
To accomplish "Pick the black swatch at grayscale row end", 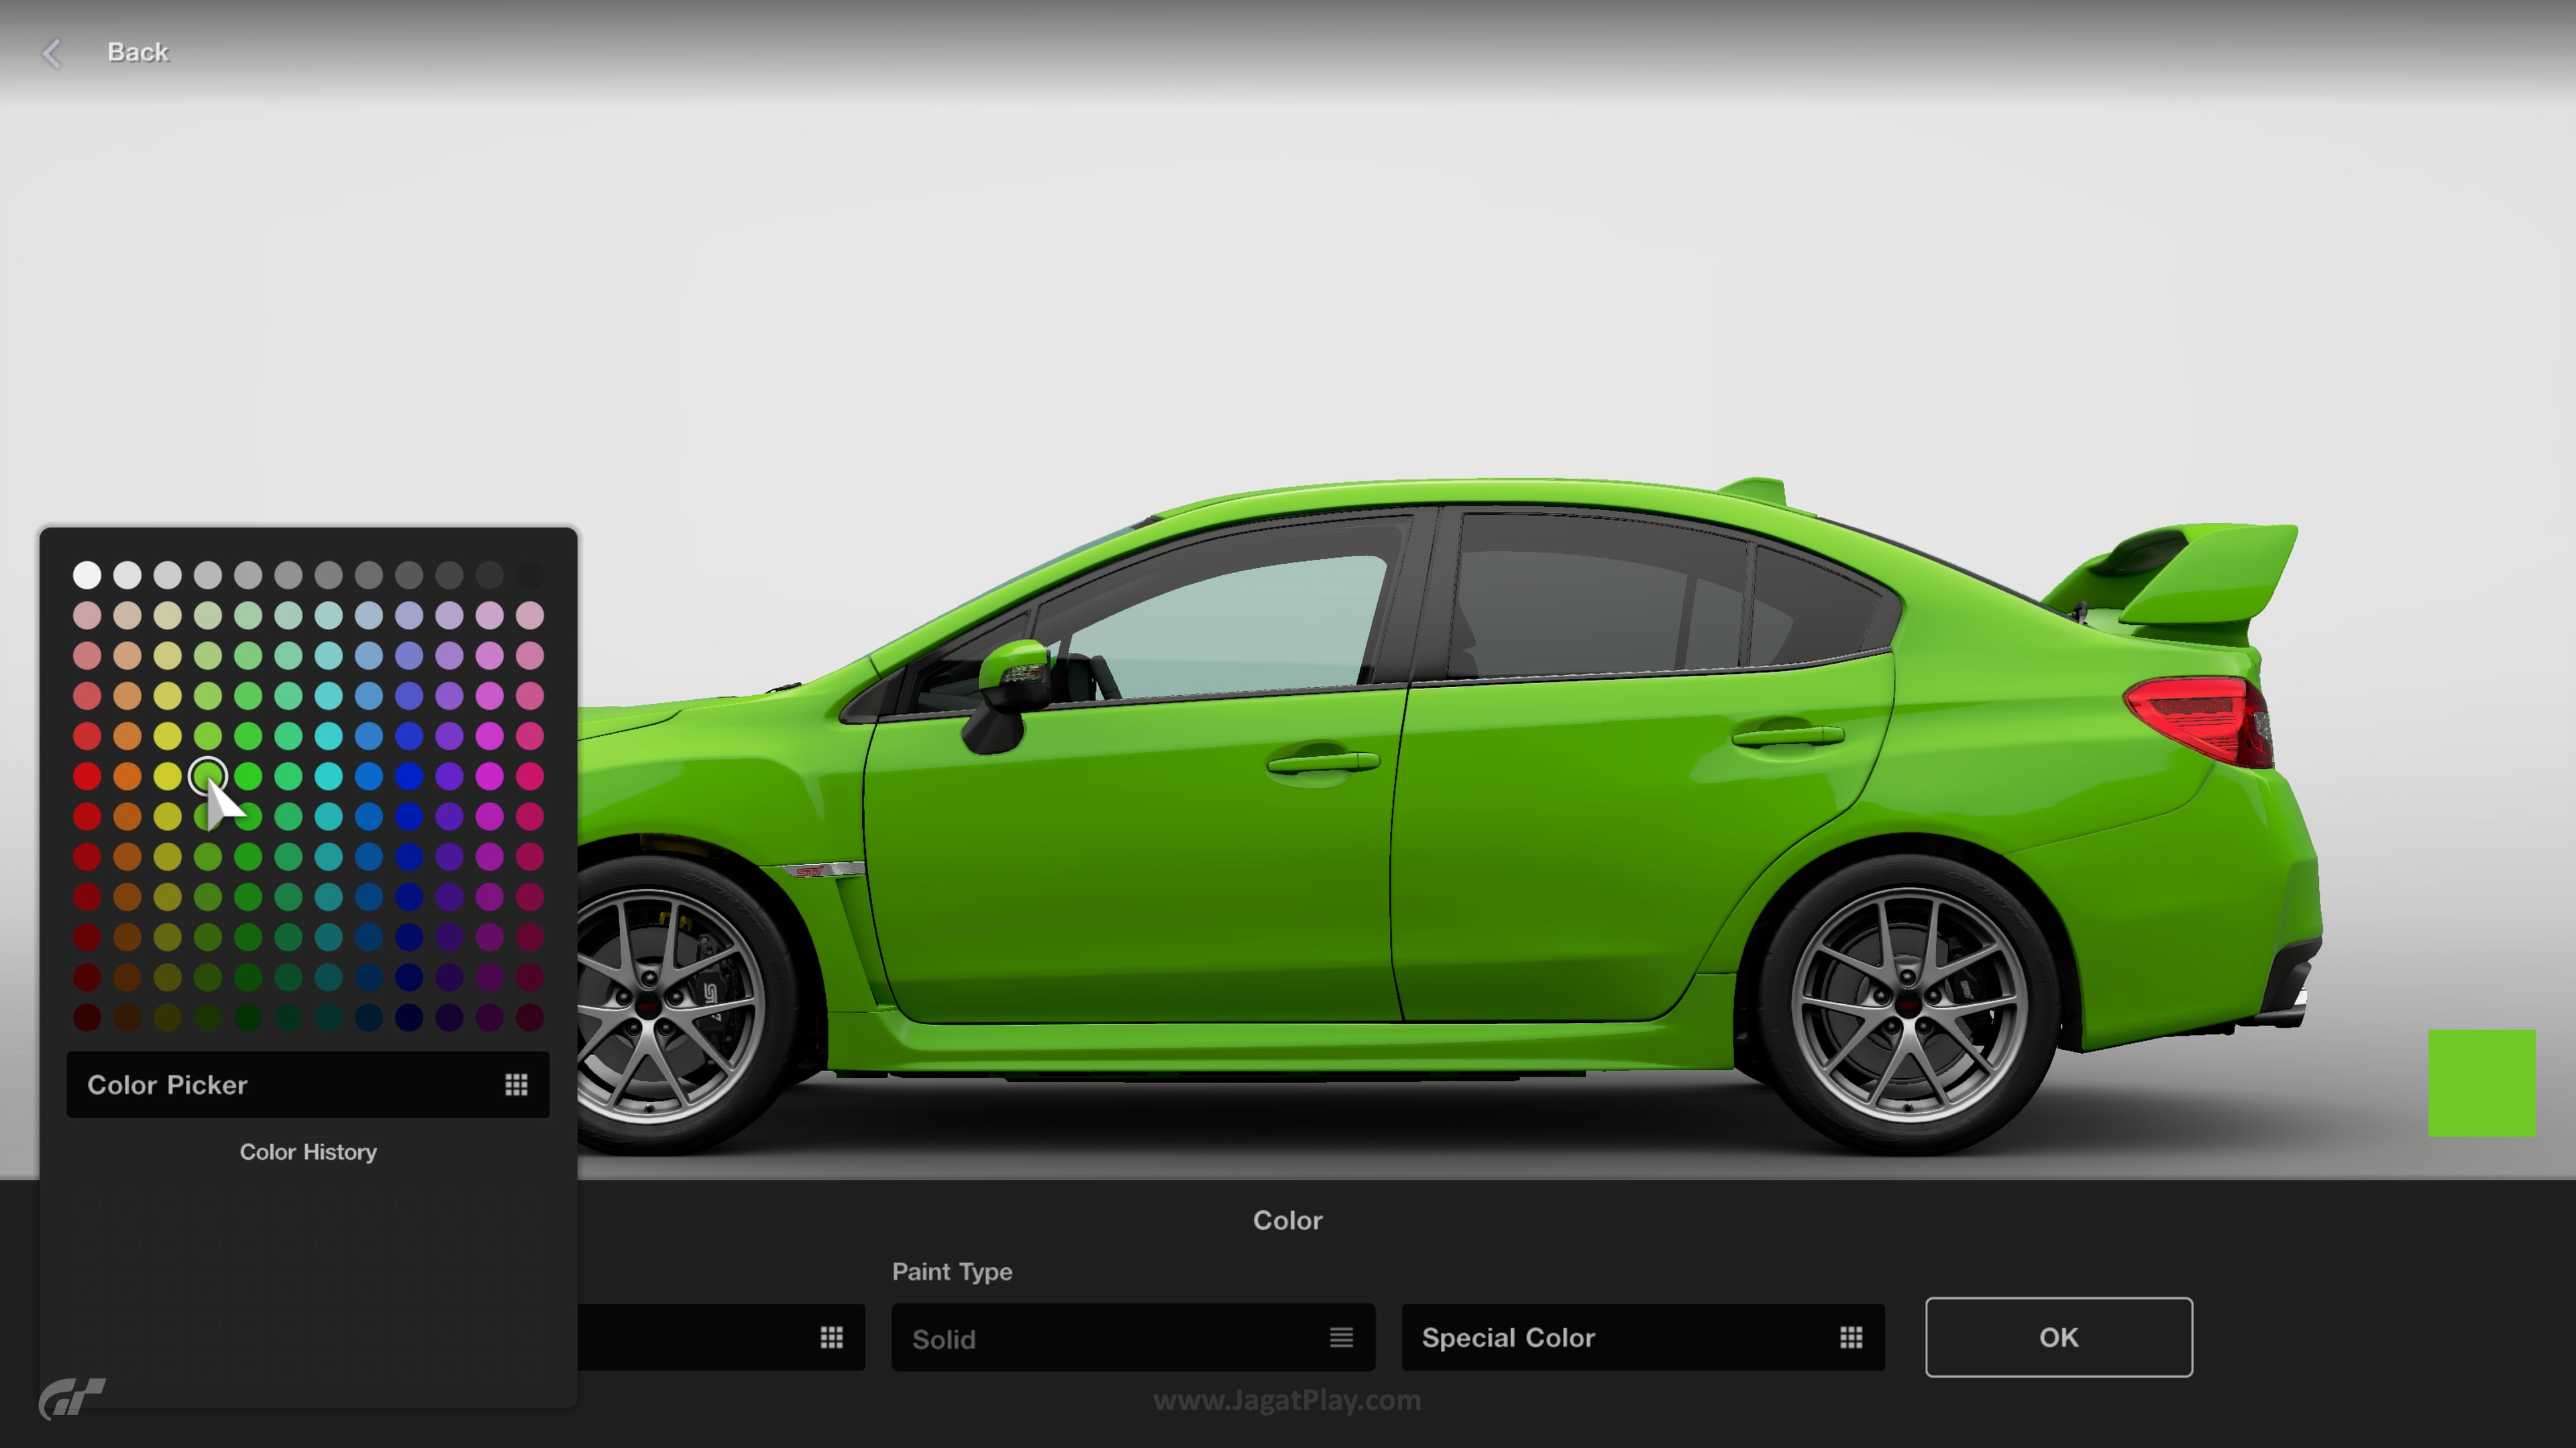I will (x=530, y=575).
